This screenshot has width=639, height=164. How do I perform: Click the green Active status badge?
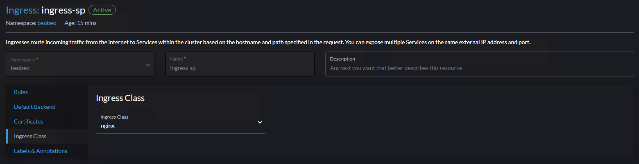point(102,10)
